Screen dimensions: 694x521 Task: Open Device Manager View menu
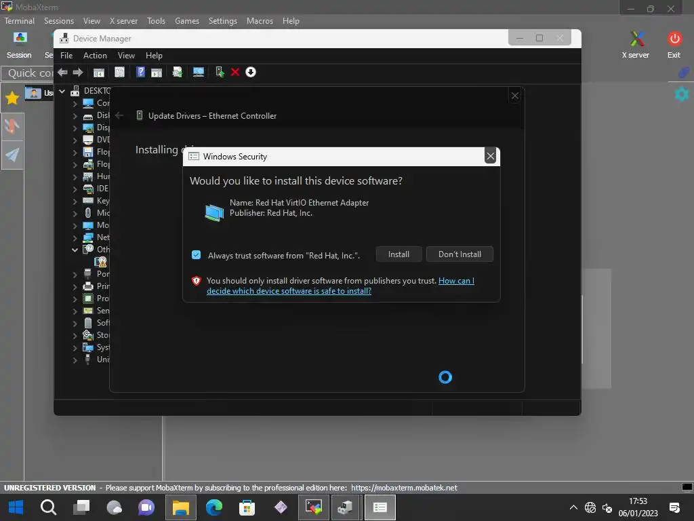[126, 56]
